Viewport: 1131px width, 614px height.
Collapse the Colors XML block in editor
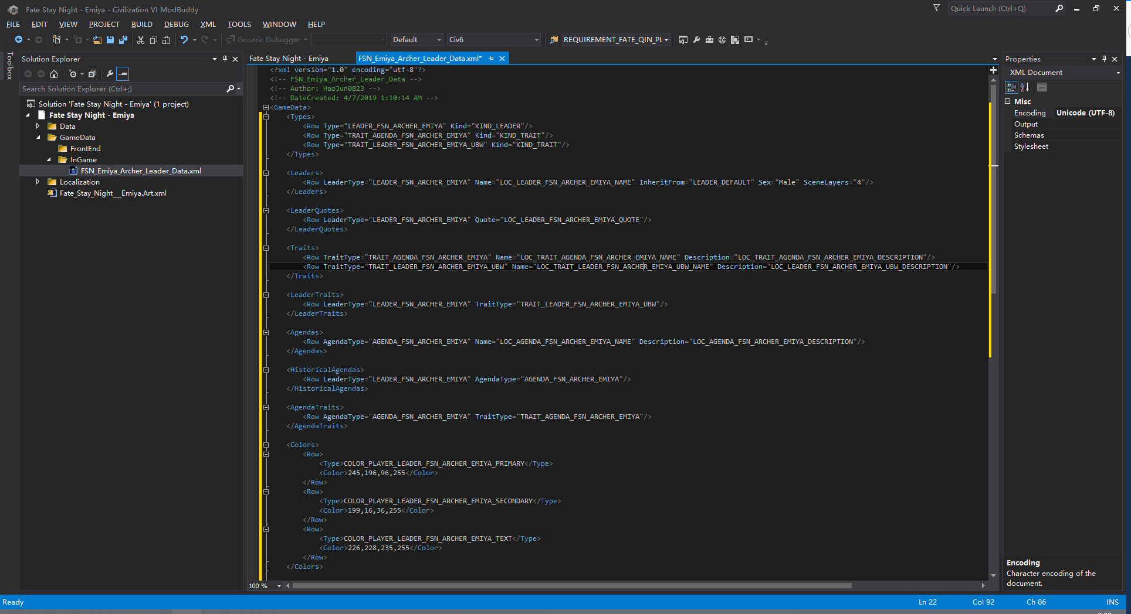tap(266, 445)
